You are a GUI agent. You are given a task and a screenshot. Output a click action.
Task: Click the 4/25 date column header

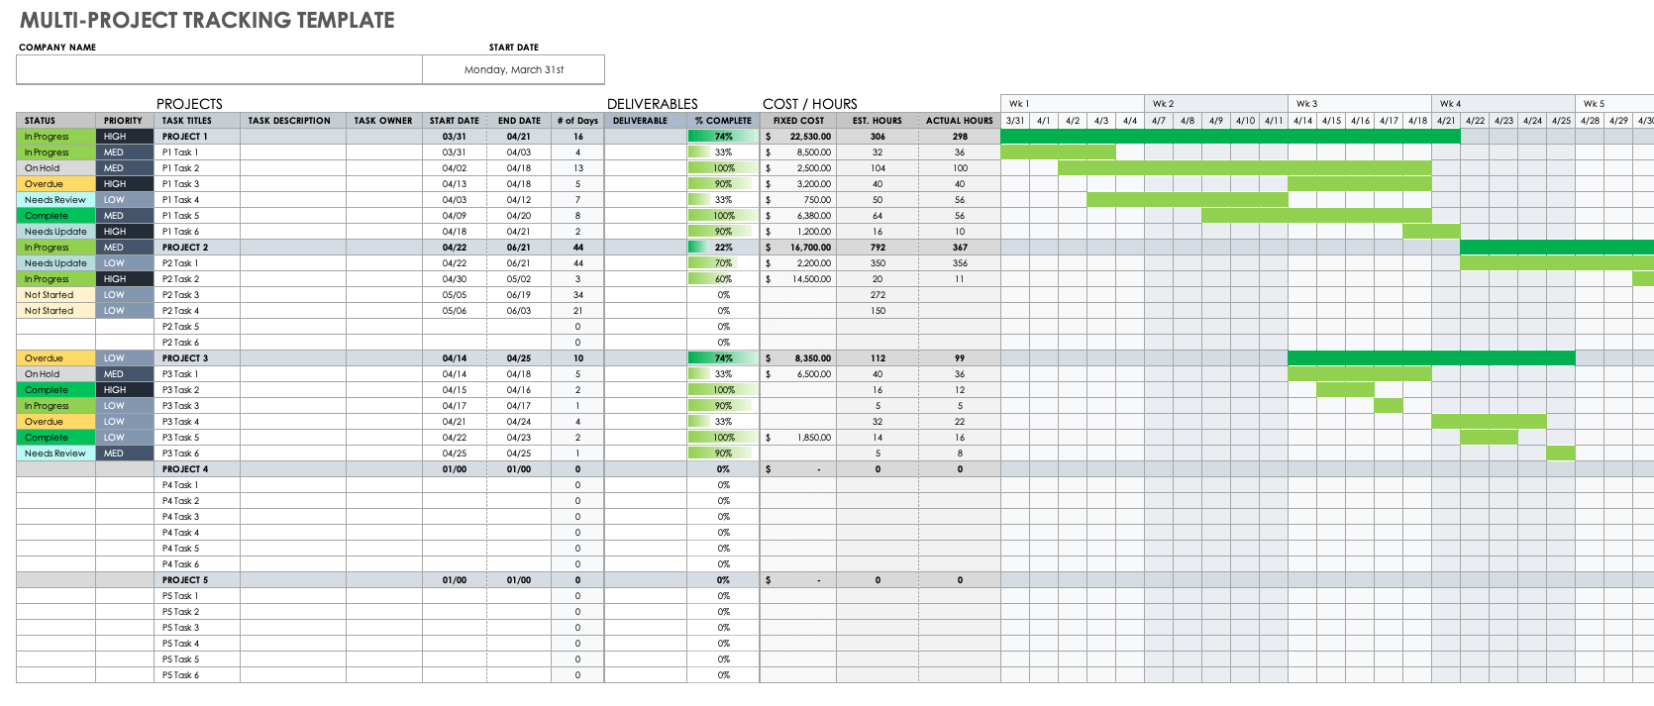click(x=1561, y=121)
